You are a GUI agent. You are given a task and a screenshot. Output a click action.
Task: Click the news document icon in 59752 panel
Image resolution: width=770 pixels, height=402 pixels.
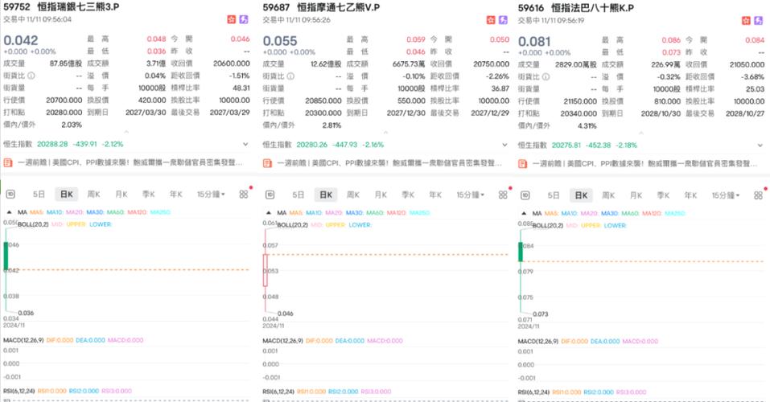tap(7, 162)
